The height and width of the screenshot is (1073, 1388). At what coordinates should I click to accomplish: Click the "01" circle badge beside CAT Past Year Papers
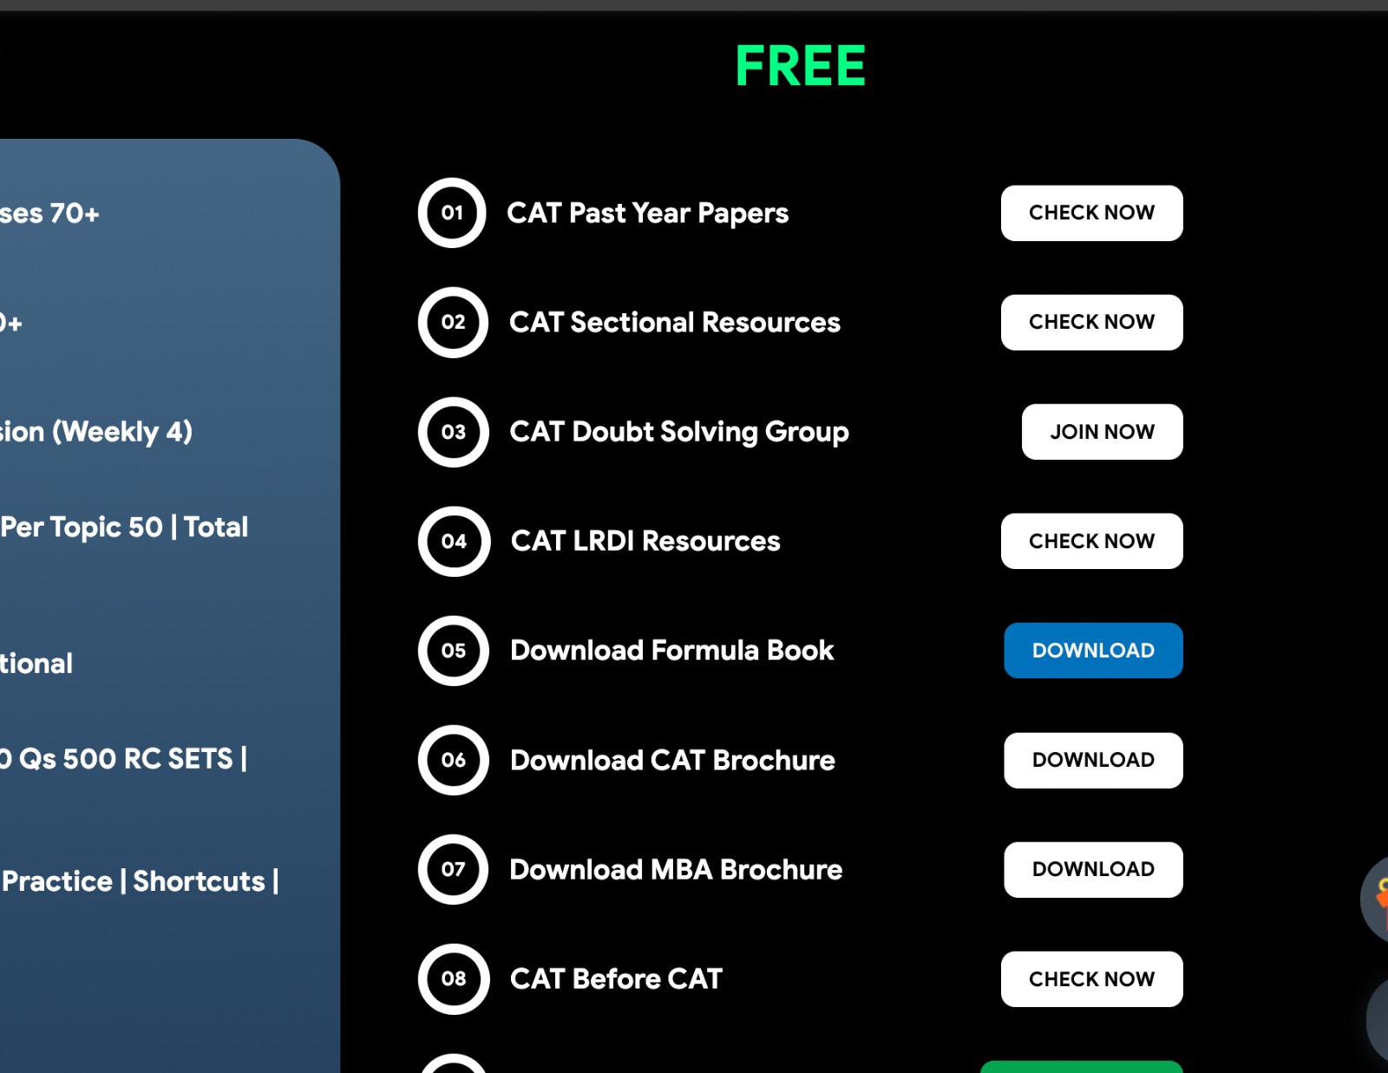(451, 213)
